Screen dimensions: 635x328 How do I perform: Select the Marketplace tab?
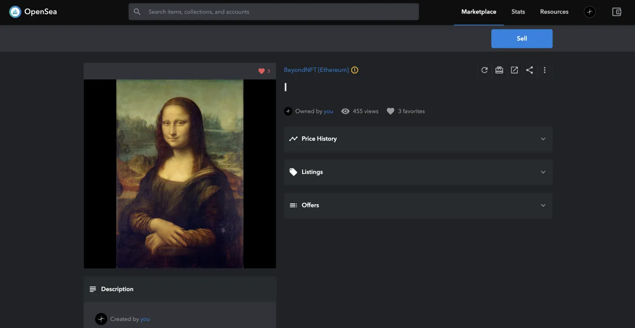coord(479,12)
